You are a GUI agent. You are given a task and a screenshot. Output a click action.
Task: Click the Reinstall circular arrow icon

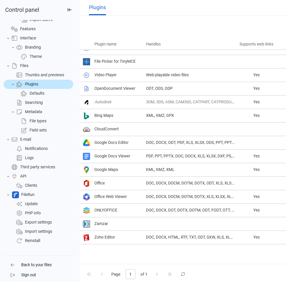coord(19,241)
